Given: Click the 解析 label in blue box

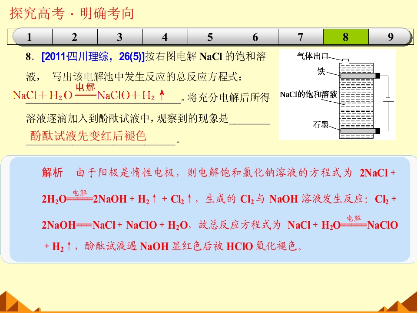Looking at the screenshot, I should coord(53,173).
